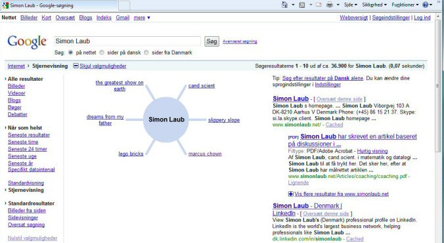444x243 pixels.
Task: Switch to Standardvisning view
Action: [x=26, y=183]
